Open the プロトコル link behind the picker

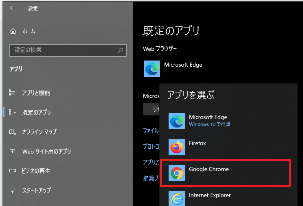coord(151,147)
